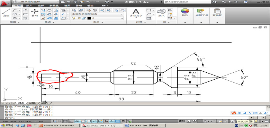The image size is (270, 128).
Task: Click the Windows 开始 Start button
Action: point(6,125)
